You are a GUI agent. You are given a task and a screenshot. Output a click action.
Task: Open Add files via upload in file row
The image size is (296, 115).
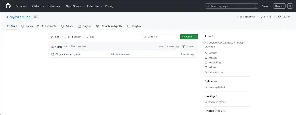[x=121, y=54]
